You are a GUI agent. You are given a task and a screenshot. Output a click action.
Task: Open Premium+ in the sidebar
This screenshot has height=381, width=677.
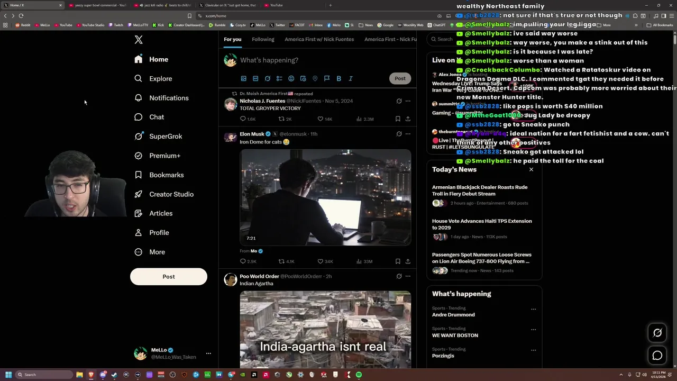pyautogui.click(x=157, y=156)
